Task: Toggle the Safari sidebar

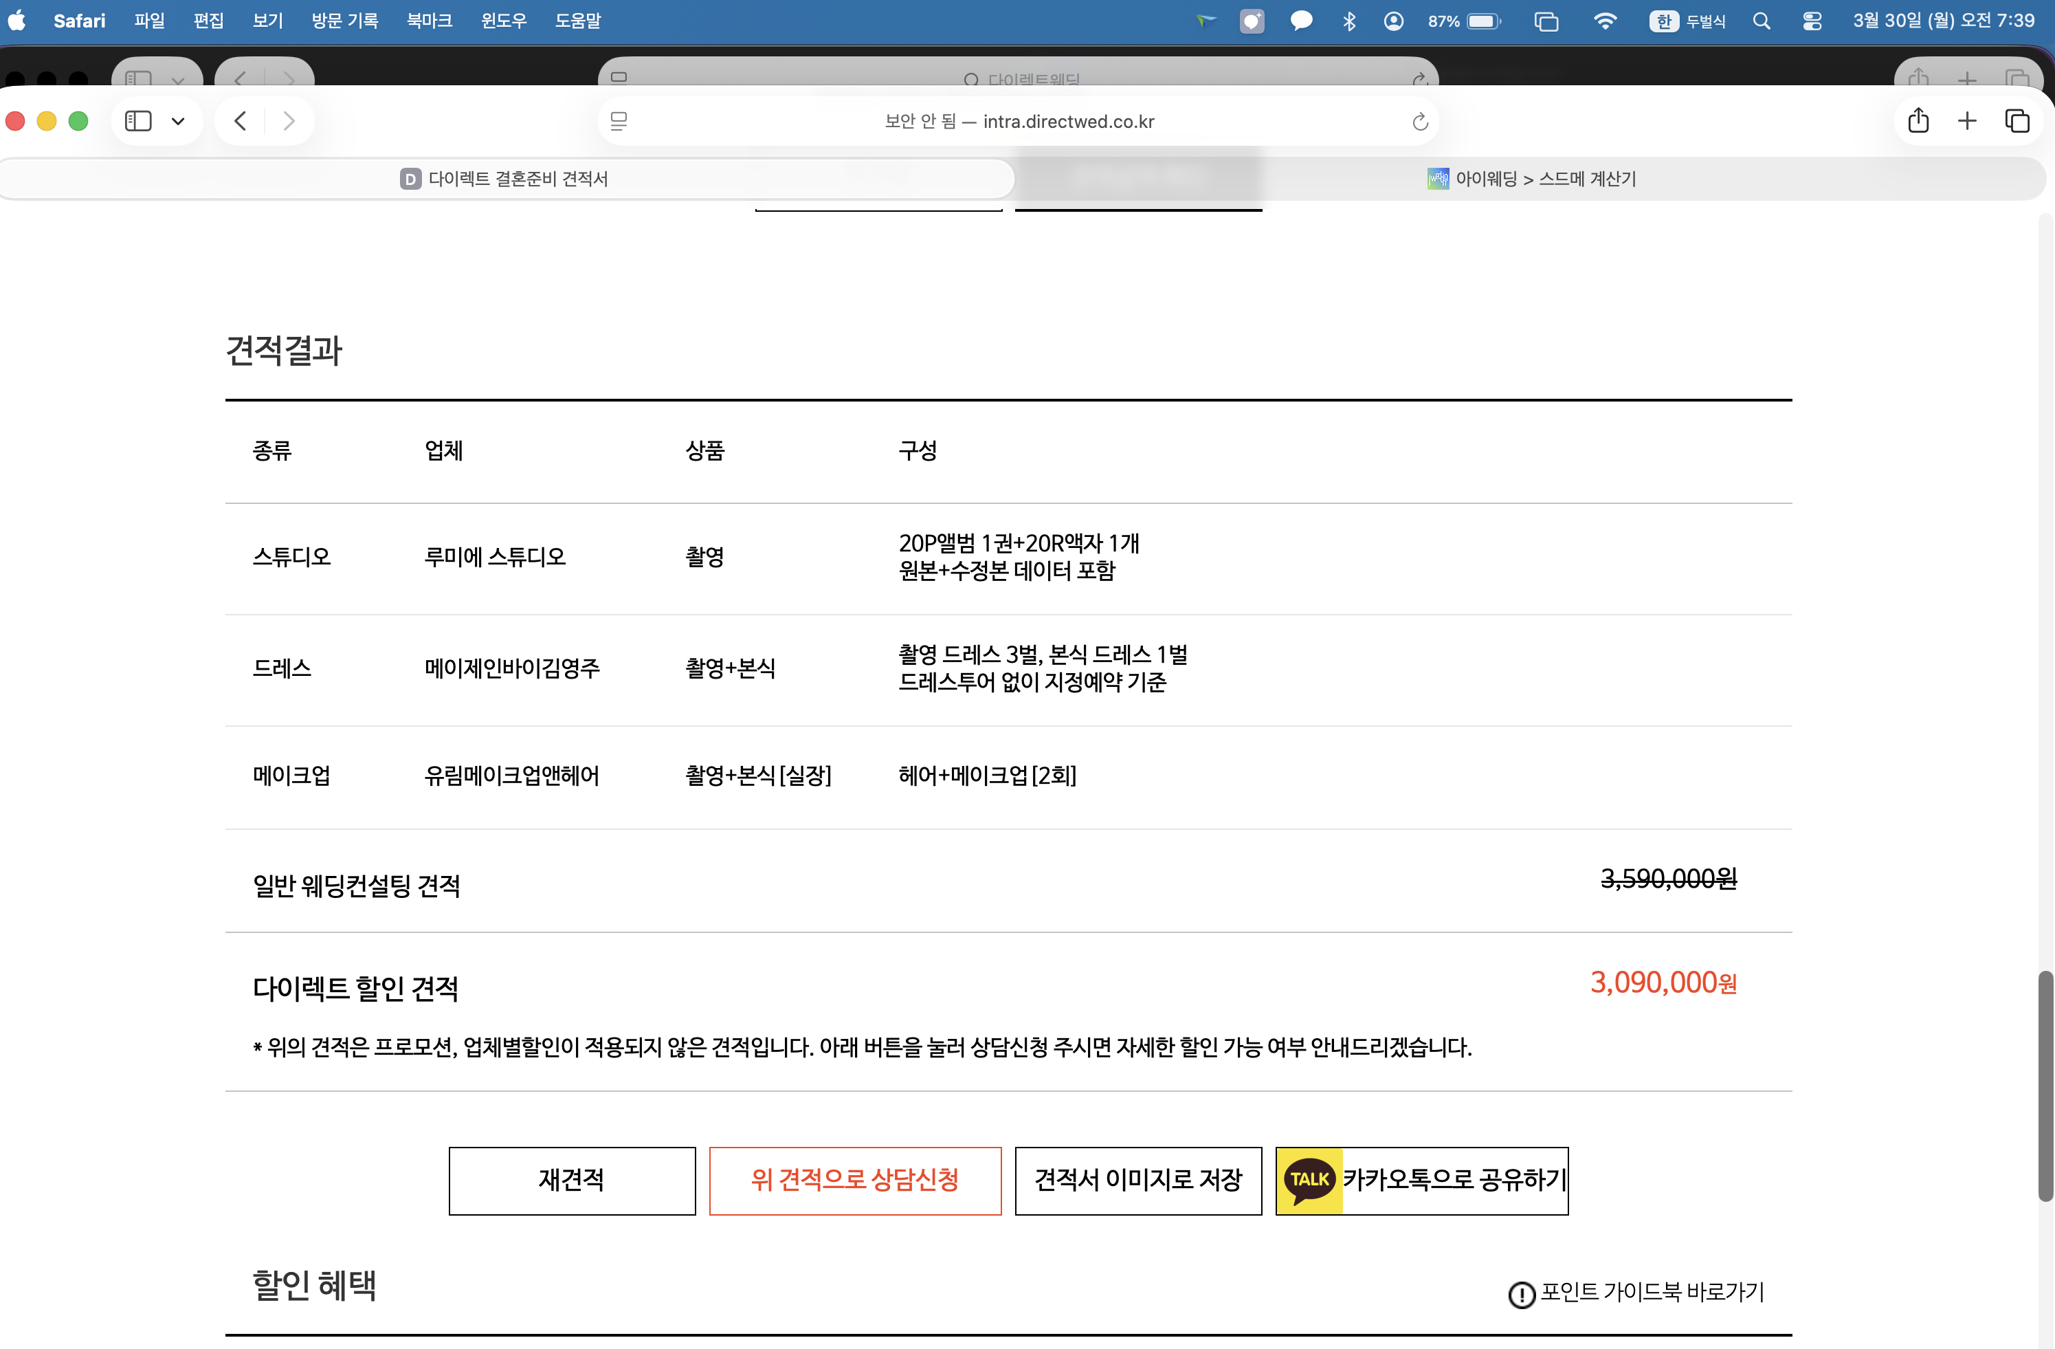Action: coord(137,121)
